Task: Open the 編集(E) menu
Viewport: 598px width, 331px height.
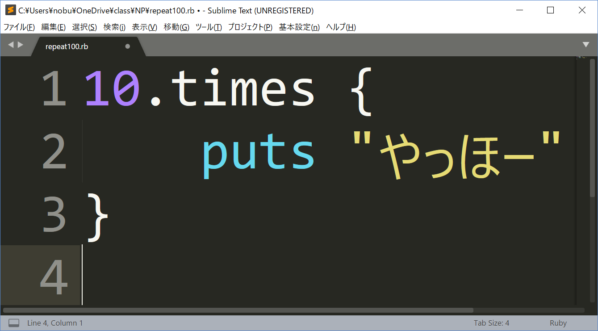Action: pos(54,27)
